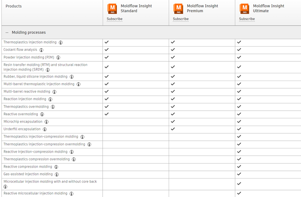The image size is (301, 197).
Task: Click info icon beside Microchip encapsulation
Action: click(x=46, y=122)
